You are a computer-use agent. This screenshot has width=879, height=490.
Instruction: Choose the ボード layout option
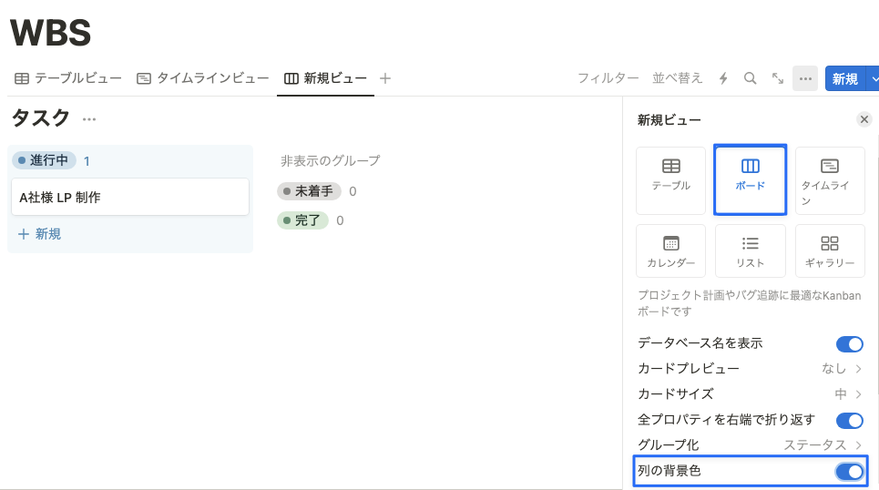click(x=750, y=180)
